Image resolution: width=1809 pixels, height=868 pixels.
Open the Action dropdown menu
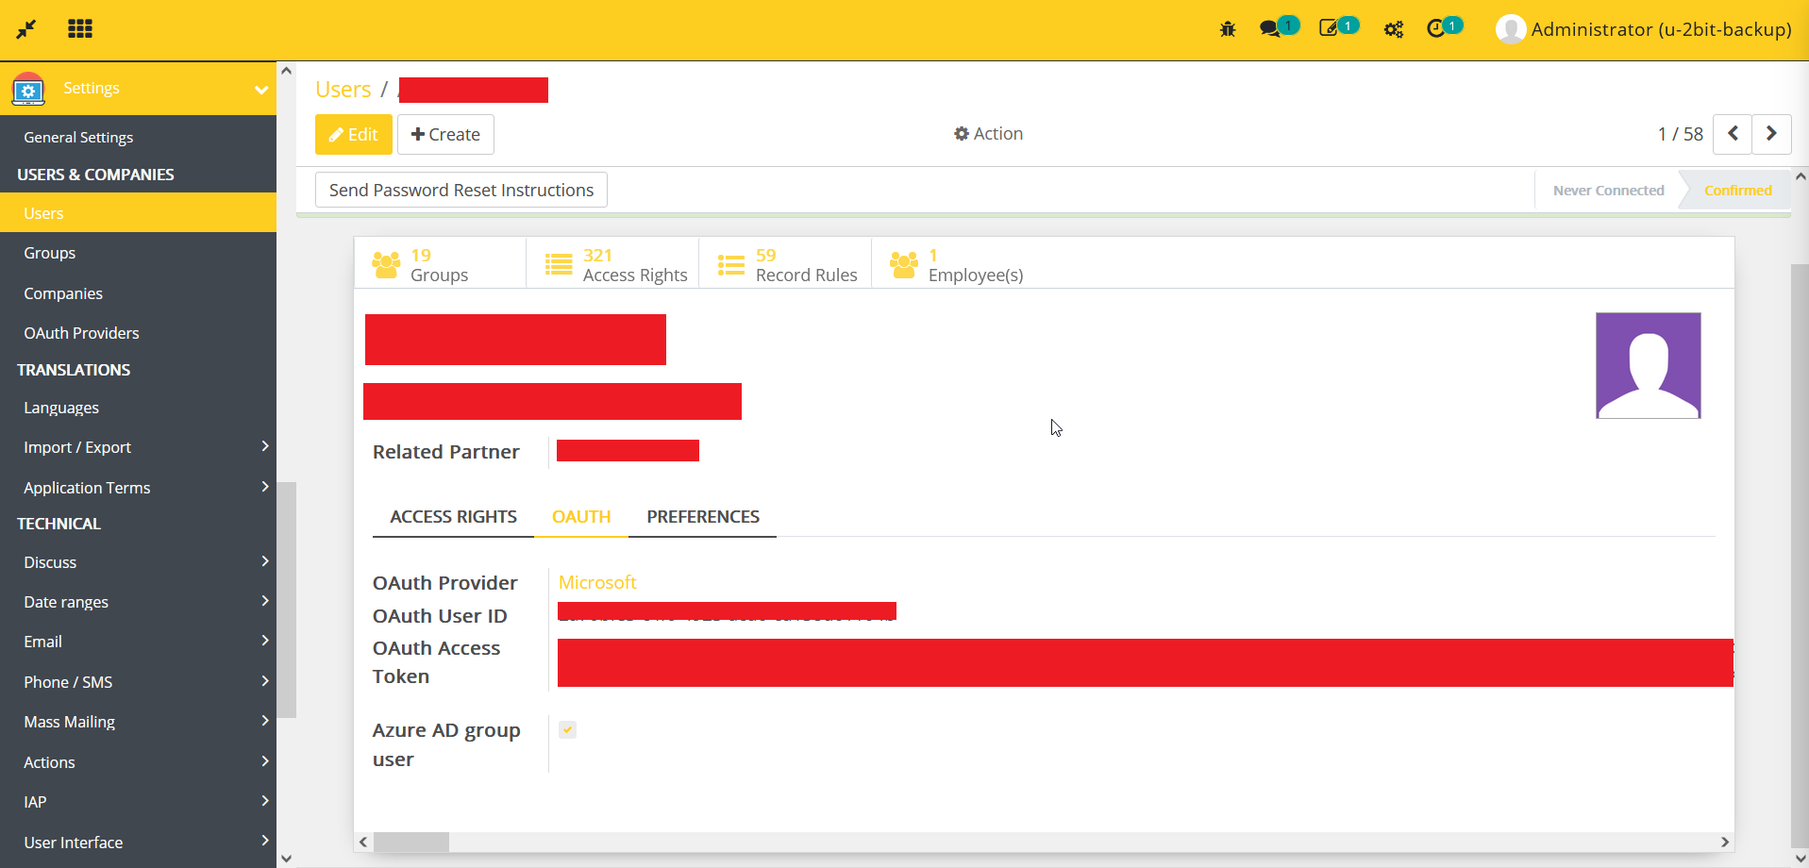pyautogui.click(x=988, y=134)
